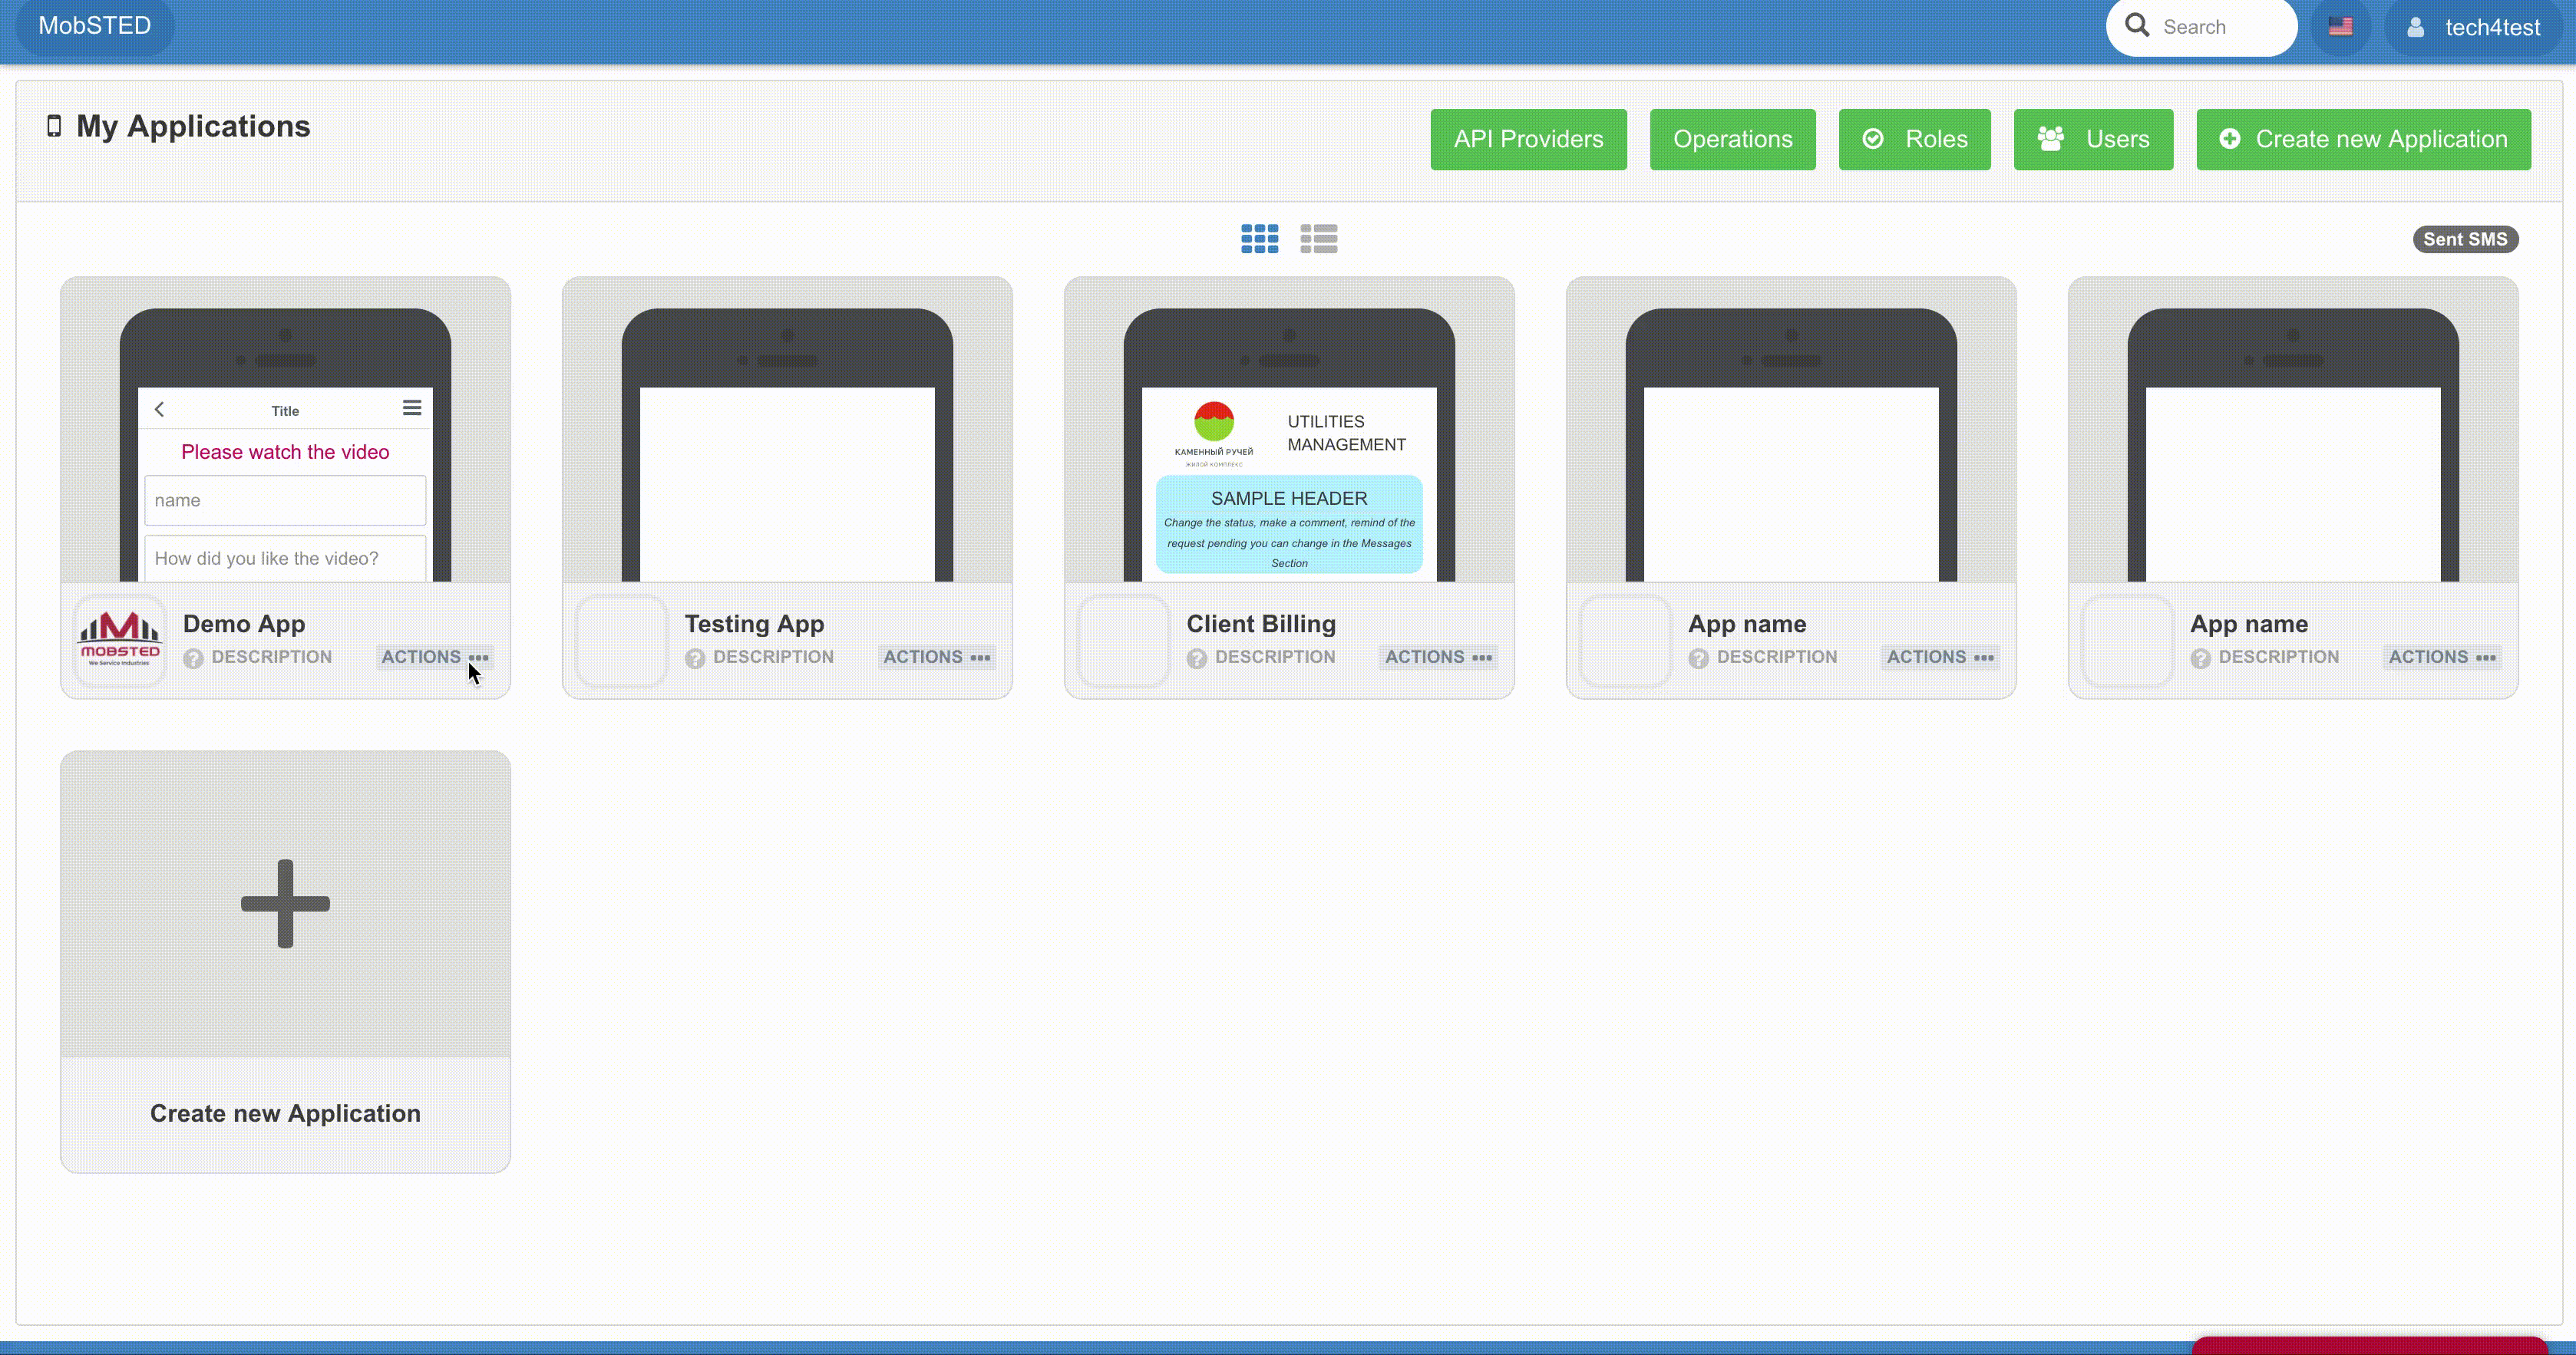Click Demo App DESCRIPTION label

pos(272,657)
